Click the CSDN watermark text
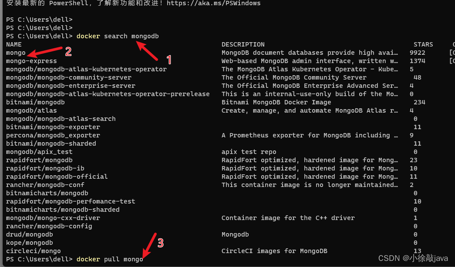The width and height of the screenshot is (455, 267). tap(413, 258)
